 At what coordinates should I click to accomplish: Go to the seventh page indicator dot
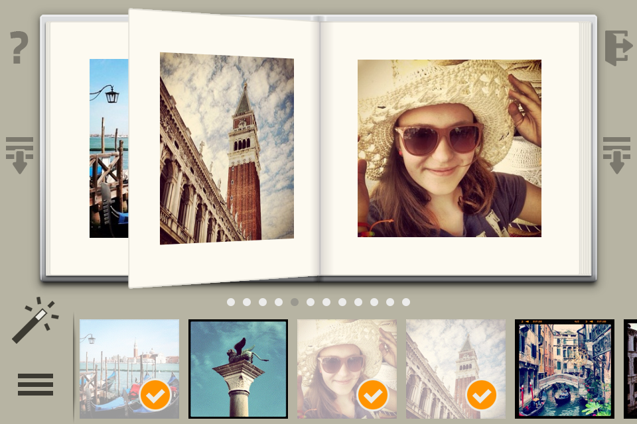[326, 302]
